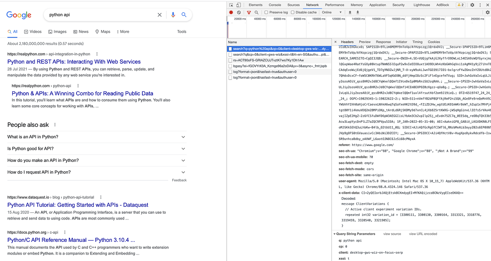
Task: Click 'view source' in Query String Parameters
Action: point(392,234)
